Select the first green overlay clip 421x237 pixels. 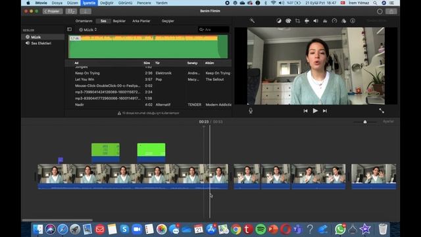click(105, 152)
